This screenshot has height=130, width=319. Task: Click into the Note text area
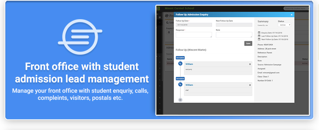pos(234,35)
